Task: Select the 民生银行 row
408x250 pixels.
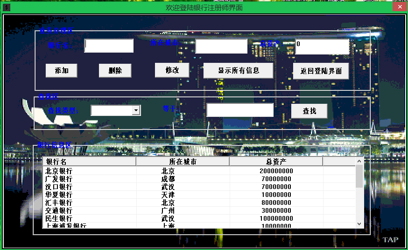Action: [199, 219]
